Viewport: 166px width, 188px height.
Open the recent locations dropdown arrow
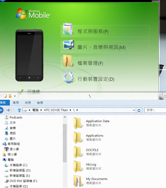14,110
